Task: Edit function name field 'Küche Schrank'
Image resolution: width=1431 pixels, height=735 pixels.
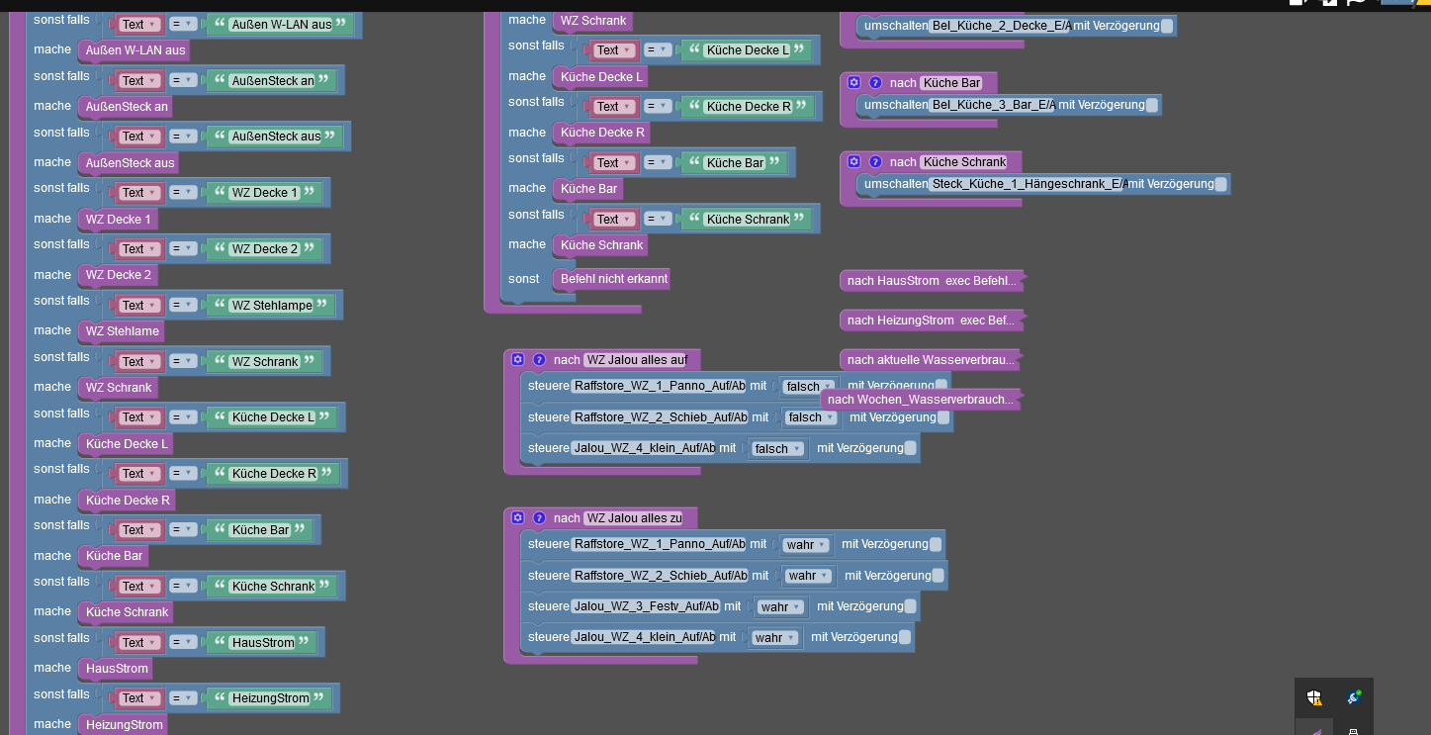Action: coord(964,161)
